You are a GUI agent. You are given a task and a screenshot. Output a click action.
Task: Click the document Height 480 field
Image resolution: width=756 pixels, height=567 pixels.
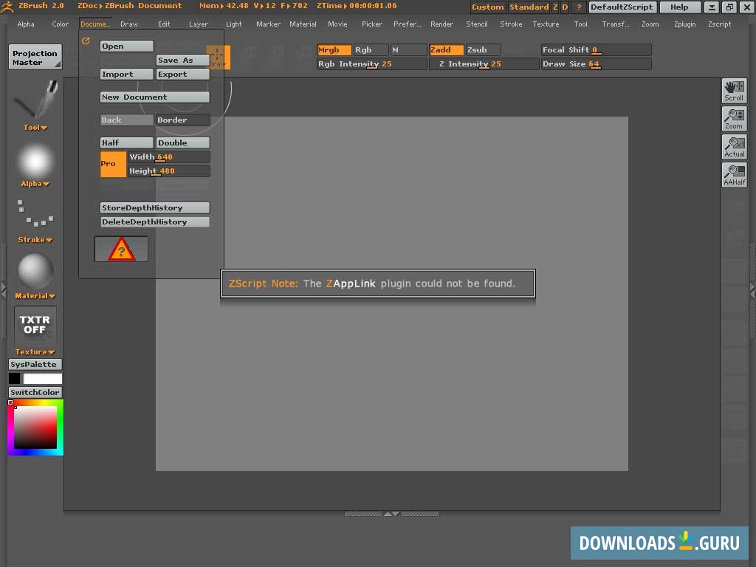pos(169,171)
